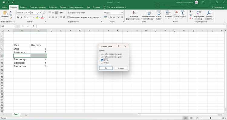This screenshot has width=227, height=120.
Task: Click the Вставить cells icon
Action: [168, 13]
